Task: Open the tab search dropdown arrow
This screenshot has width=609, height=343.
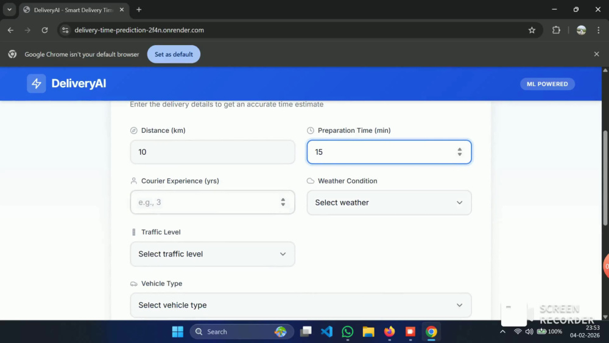Action: coord(9,10)
